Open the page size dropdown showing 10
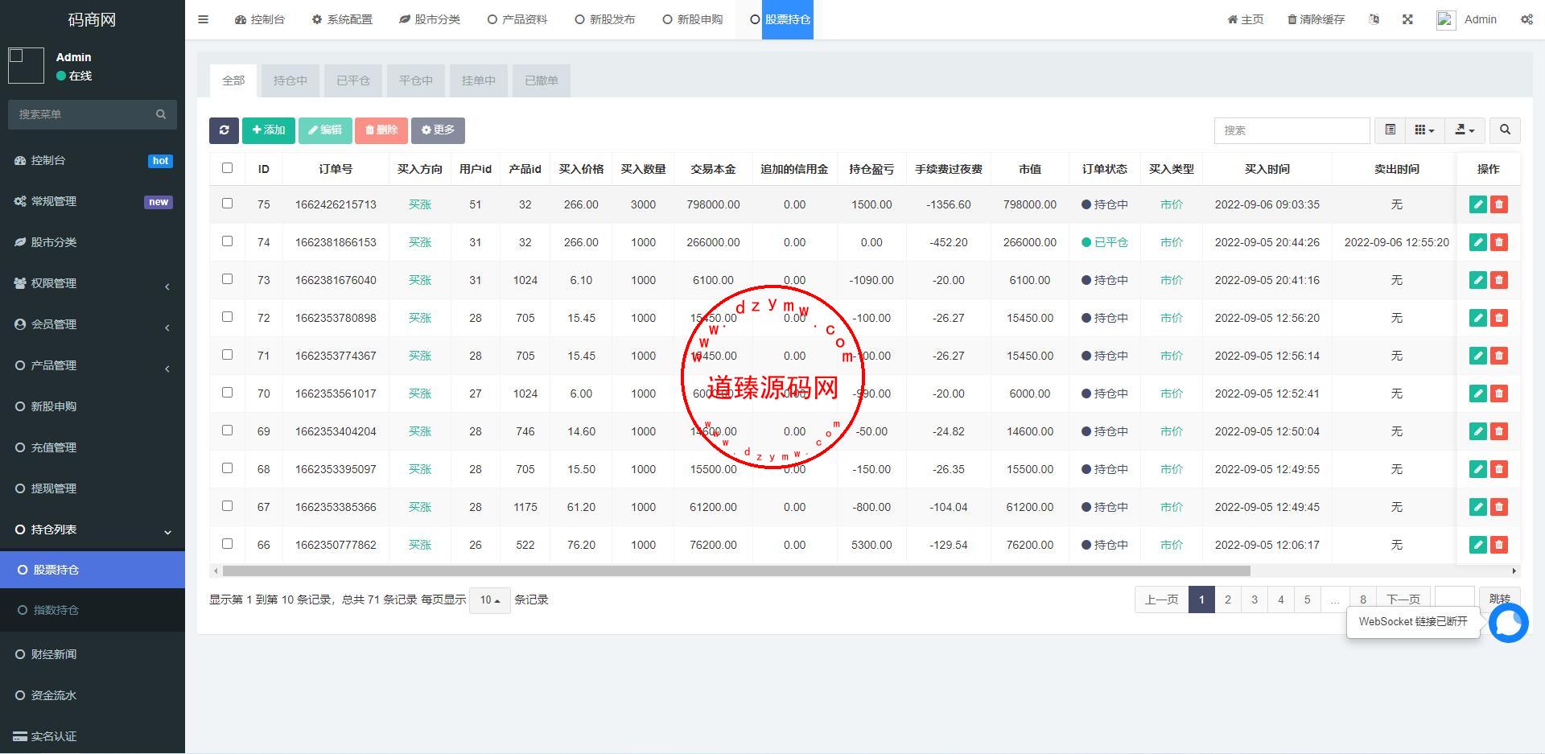Viewport: 1545px width, 754px height. coord(489,599)
